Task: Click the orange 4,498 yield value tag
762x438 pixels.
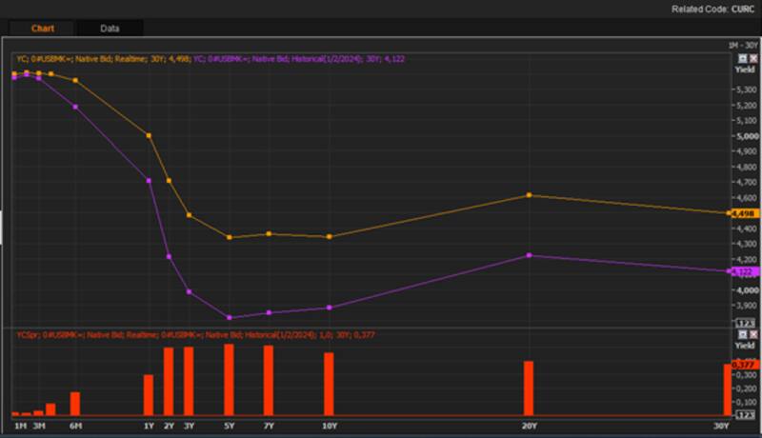Action: pyautogui.click(x=744, y=213)
